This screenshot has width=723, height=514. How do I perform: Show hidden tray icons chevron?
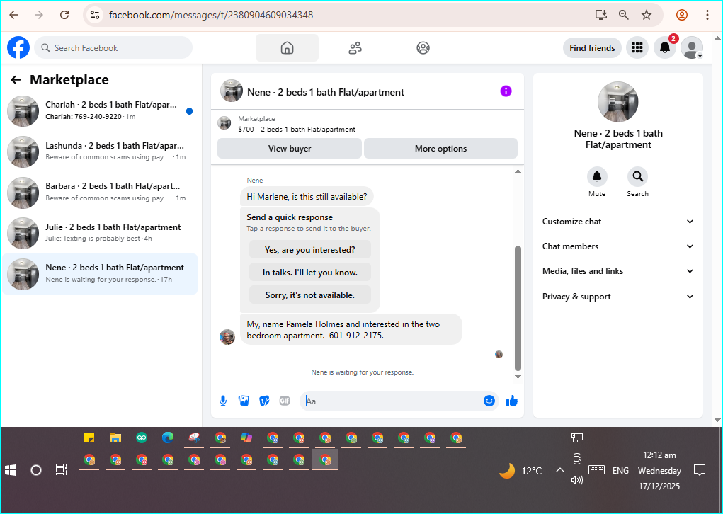point(559,470)
